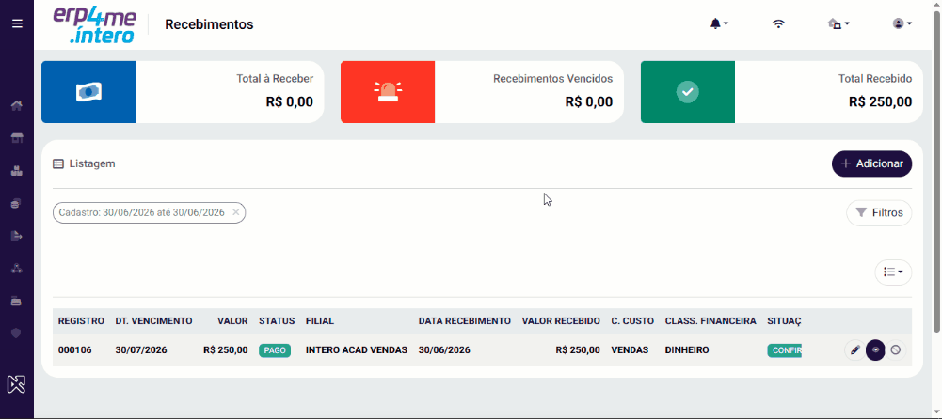Open the store icon in sidebar

[x=17, y=138]
